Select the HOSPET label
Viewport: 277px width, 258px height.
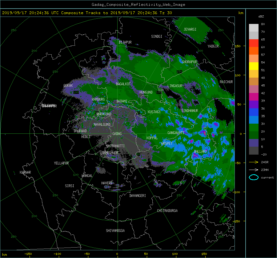point(167,144)
